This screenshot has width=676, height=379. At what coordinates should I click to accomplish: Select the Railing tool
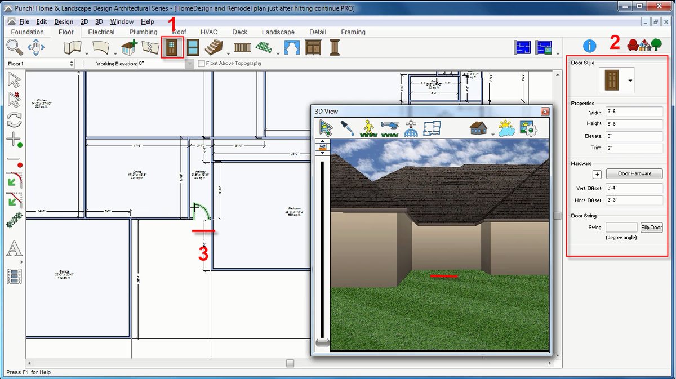point(242,47)
